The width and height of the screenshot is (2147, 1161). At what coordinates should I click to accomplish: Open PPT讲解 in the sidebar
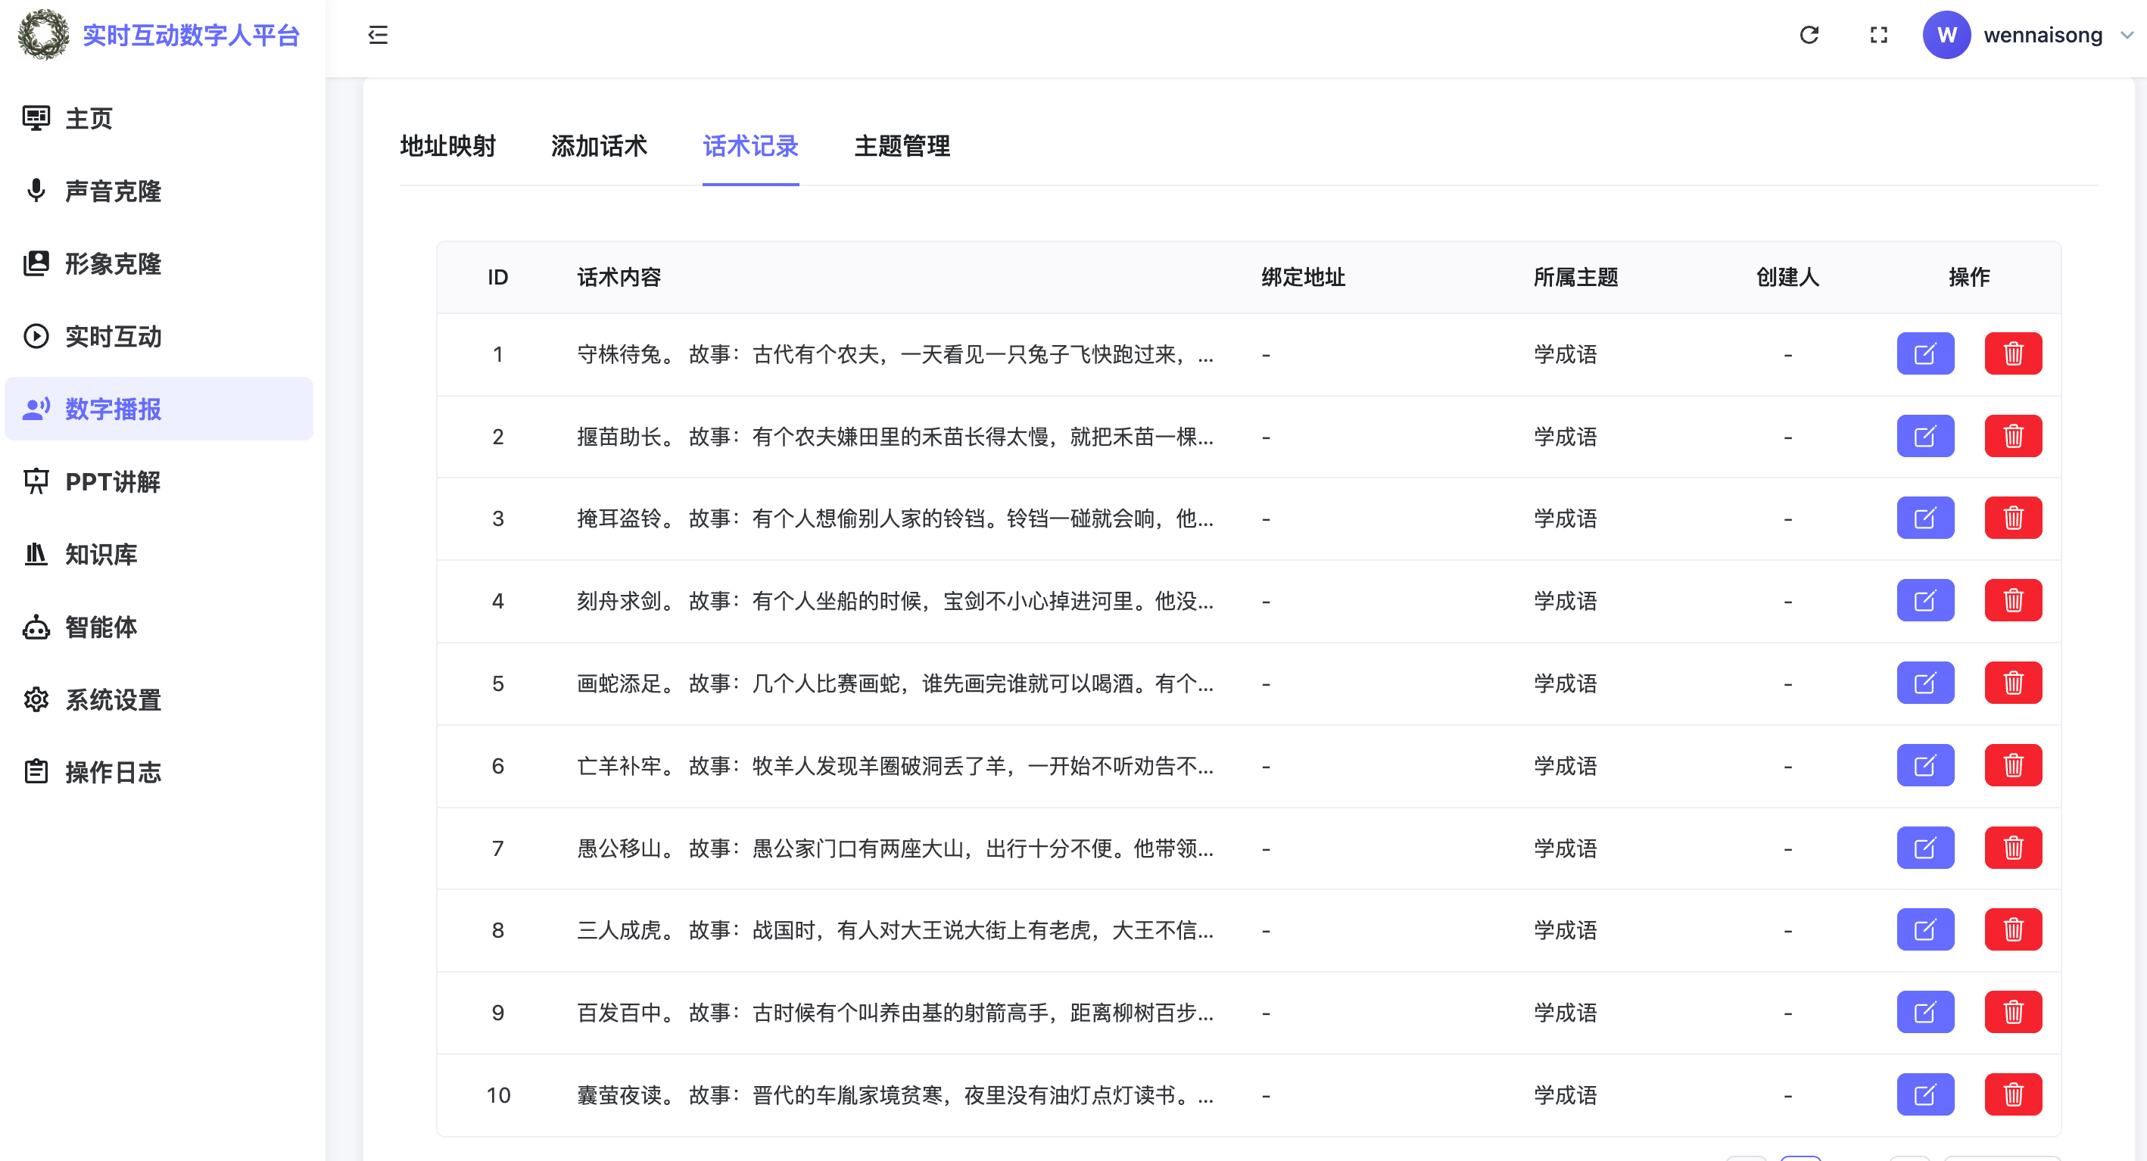pyautogui.click(x=159, y=481)
